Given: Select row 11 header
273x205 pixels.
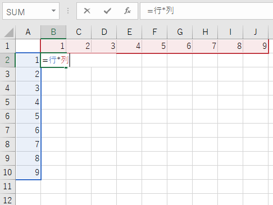Looking at the screenshot, I should coord(7,186).
